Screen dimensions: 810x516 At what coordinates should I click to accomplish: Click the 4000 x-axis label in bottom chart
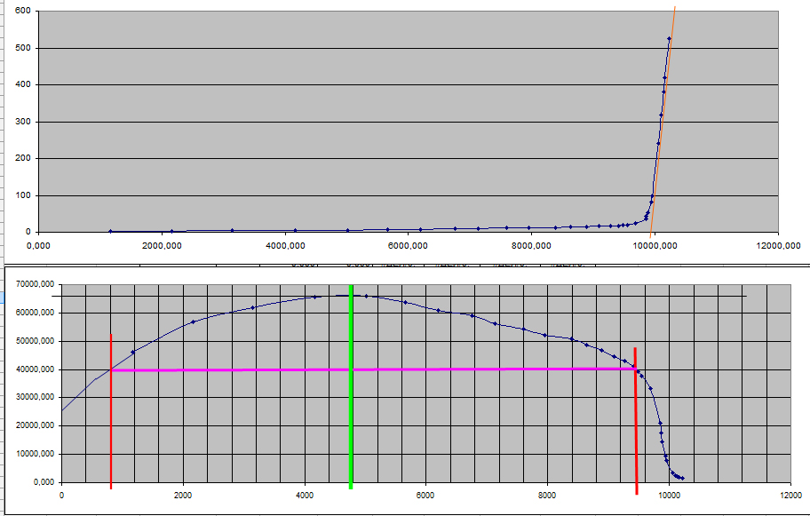pyautogui.click(x=305, y=496)
